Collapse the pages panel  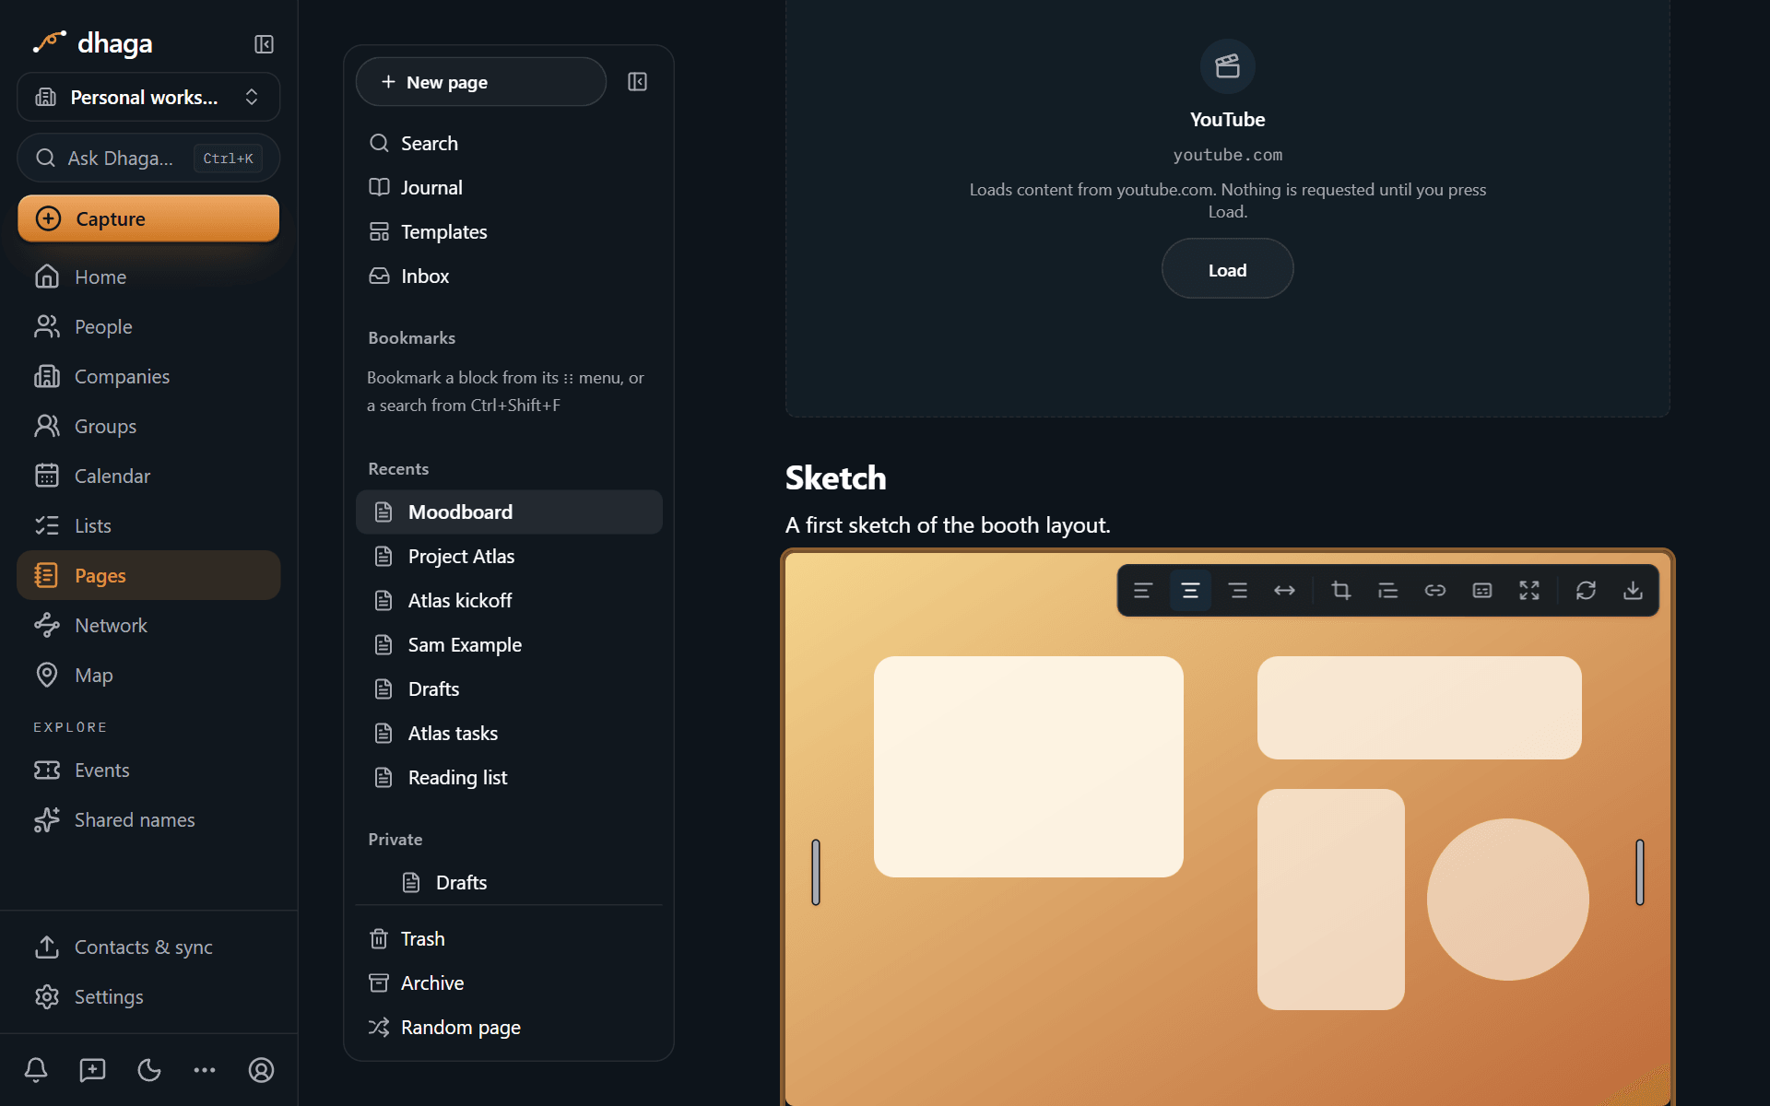click(x=637, y=82)
